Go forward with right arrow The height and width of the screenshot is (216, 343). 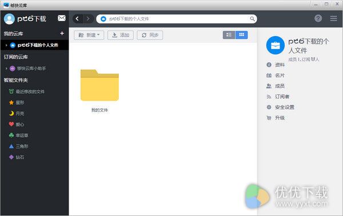tap(88, 19)
